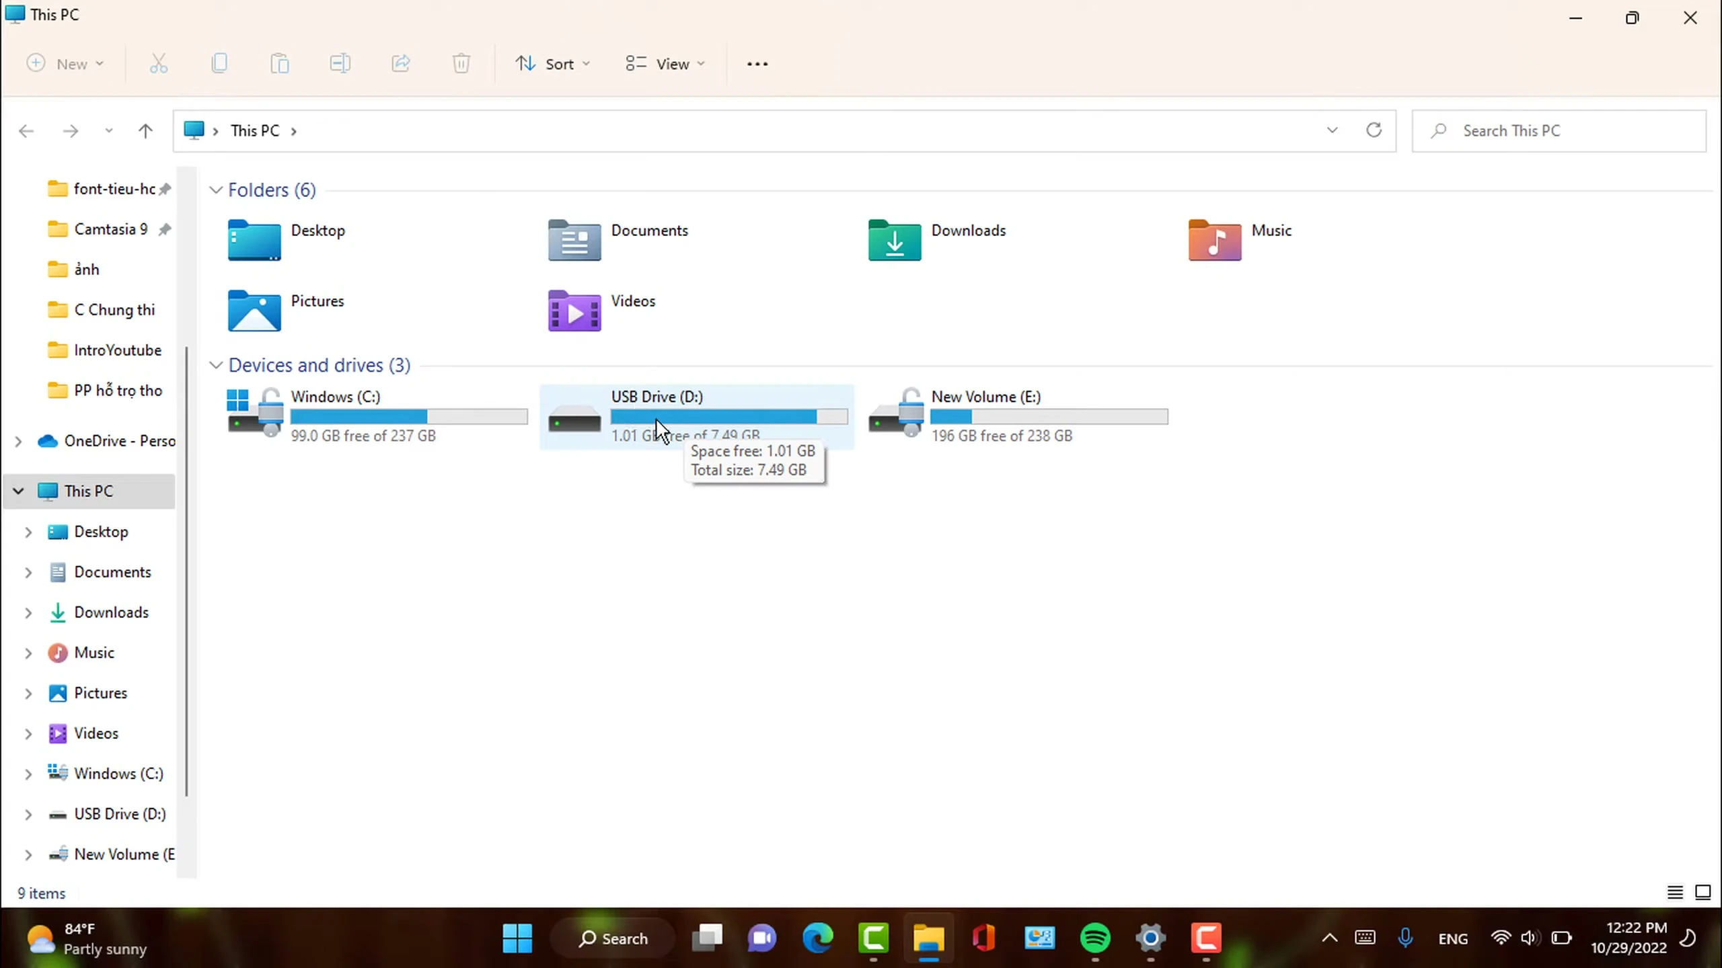Open the View options menu
This screenshot has width=1722, height=968.
[x=665, y=64]
